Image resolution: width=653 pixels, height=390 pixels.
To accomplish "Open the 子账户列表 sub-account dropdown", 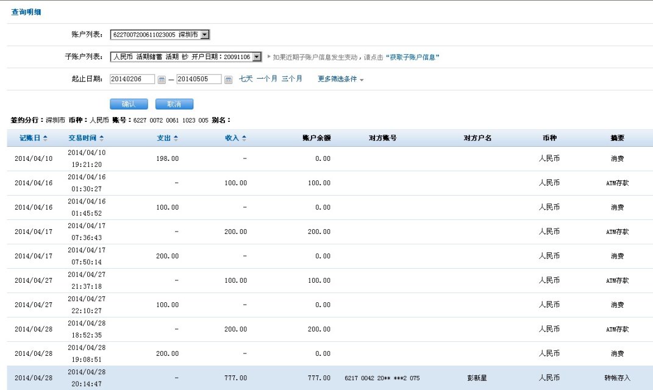I will pyautogui.click(x=257, y=57).
